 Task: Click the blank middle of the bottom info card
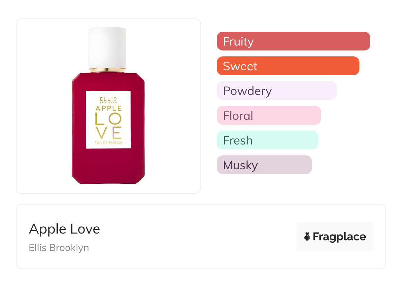198,237
